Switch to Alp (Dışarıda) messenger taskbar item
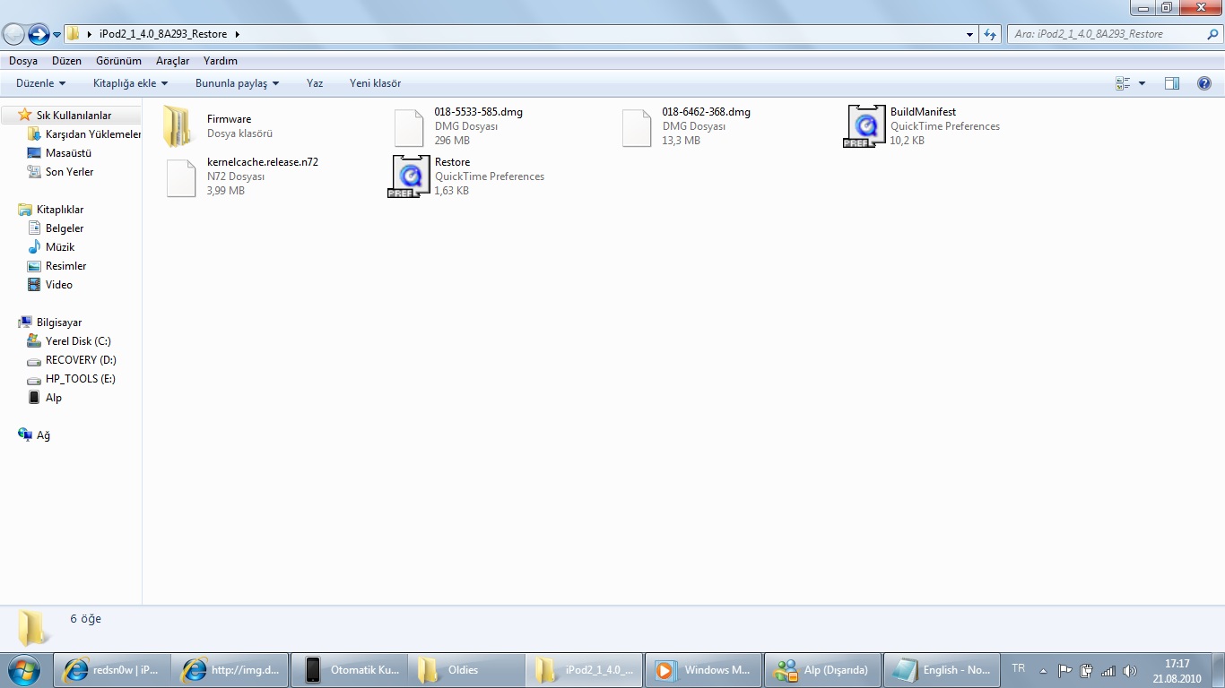This screenshot has height=688, width=1225. click(822, 670)
